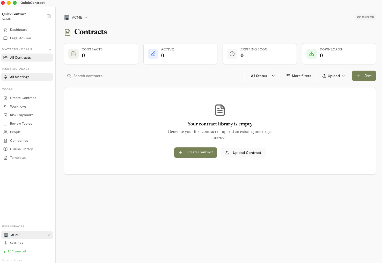The image size is (382, 263).
Task: Click the Active stat pencil icon
Action: coord(153,54)
